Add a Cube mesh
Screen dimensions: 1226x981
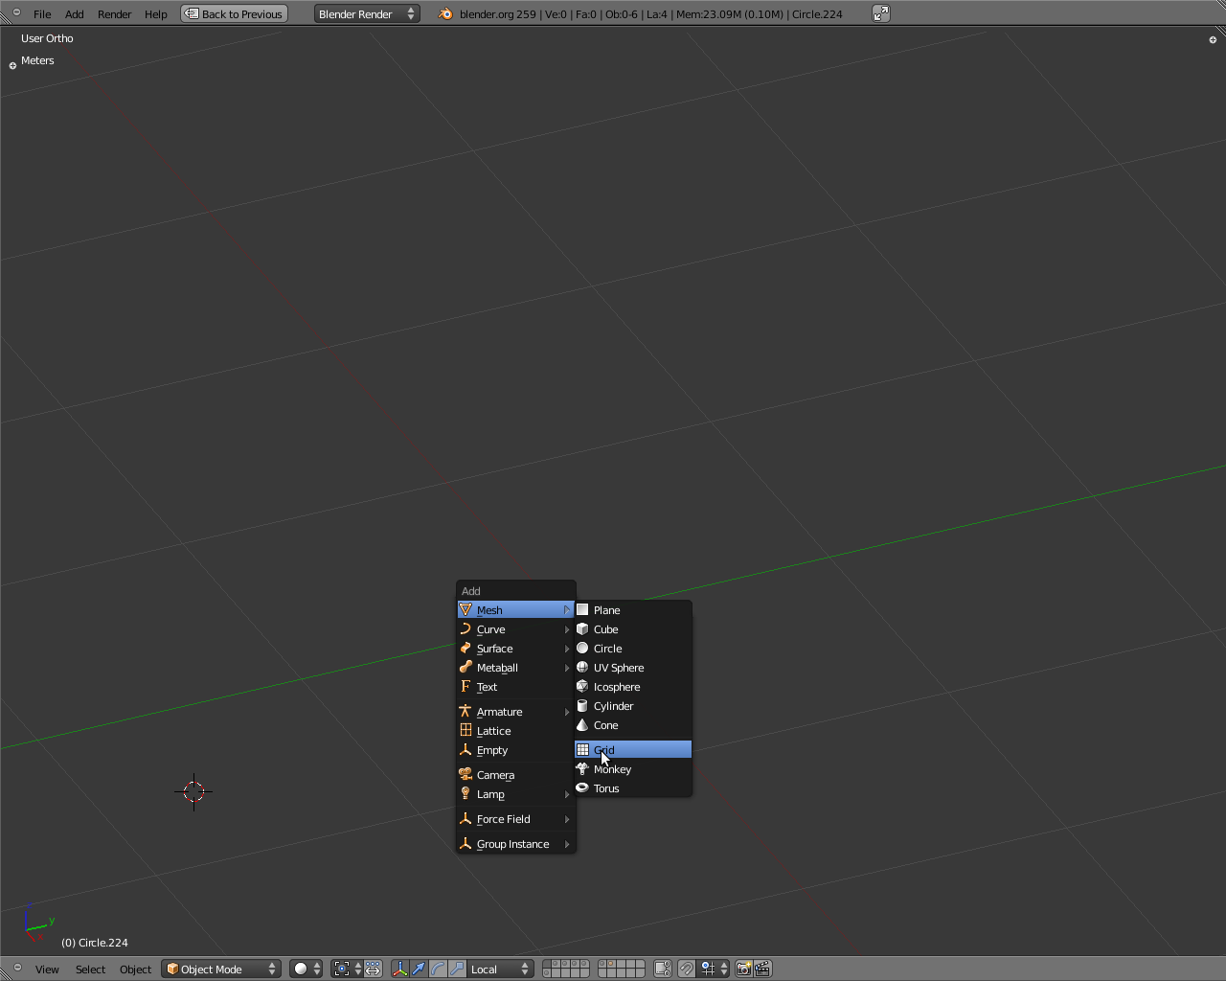[x=632, y=629]
